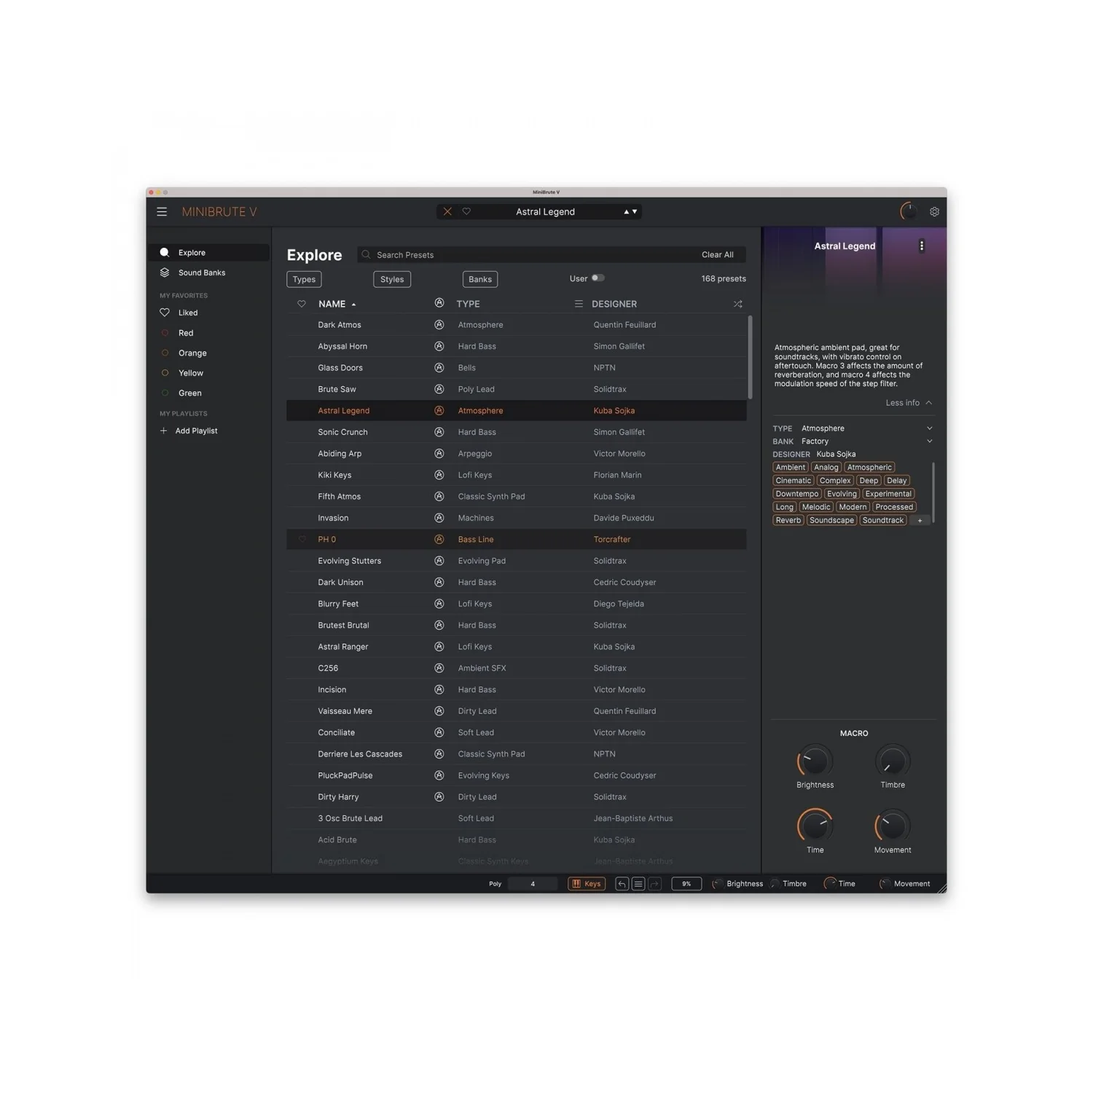This screenshot has width=1093, height=1093.
Task: Clear all search filters
Action: click(x=718, y=255)
